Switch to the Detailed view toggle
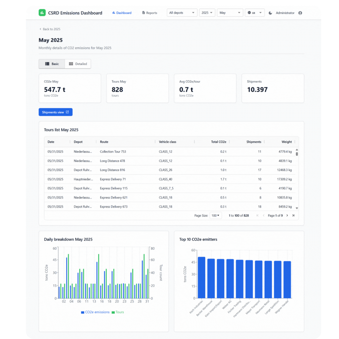Image resolution: width=339 pixels, height=339 pixels. [x=78, y=64]
